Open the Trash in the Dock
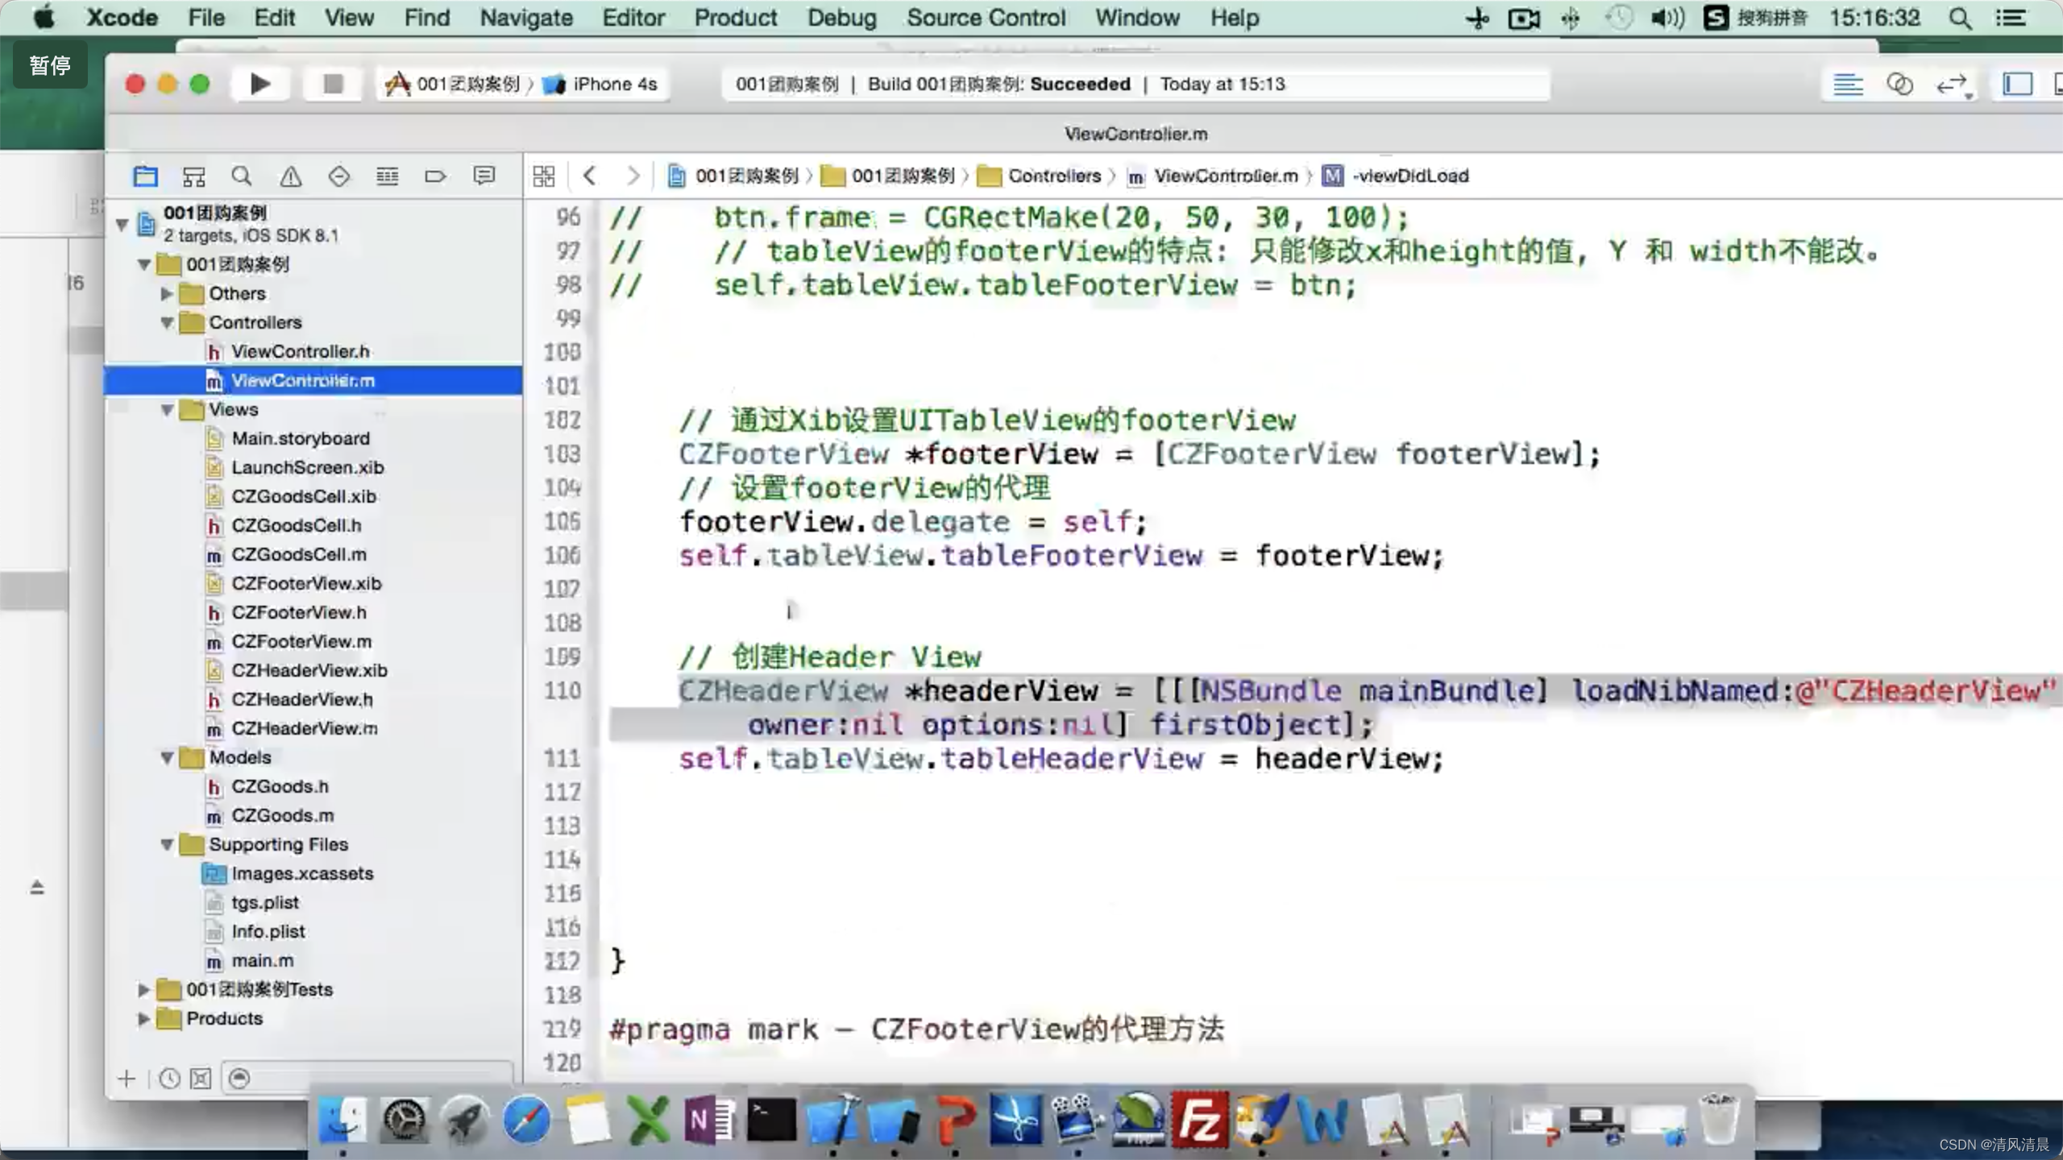2063x1160 pixels. [1719, 1120]
